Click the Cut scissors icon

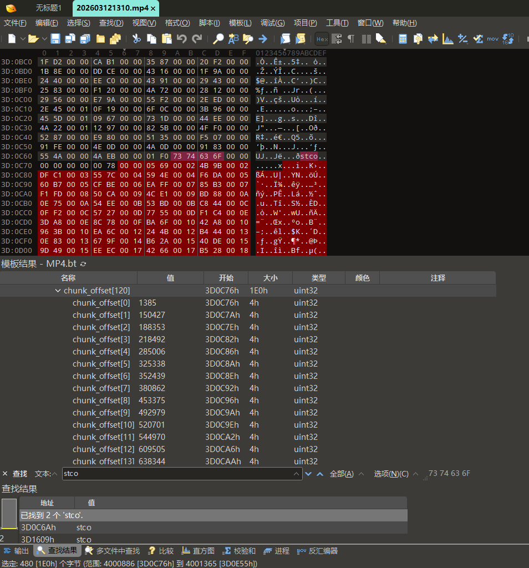tap(136, 39)
